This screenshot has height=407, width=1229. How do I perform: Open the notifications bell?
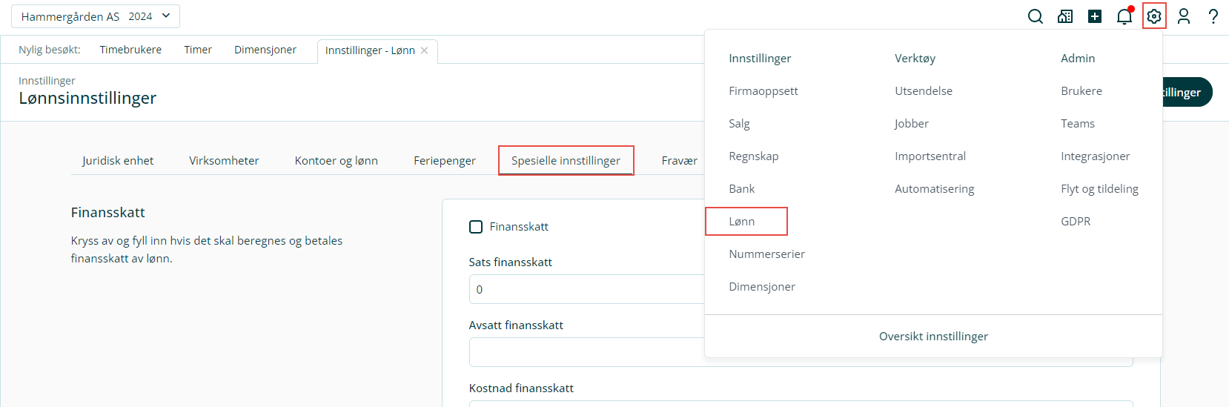click(x=1124, y=16)
